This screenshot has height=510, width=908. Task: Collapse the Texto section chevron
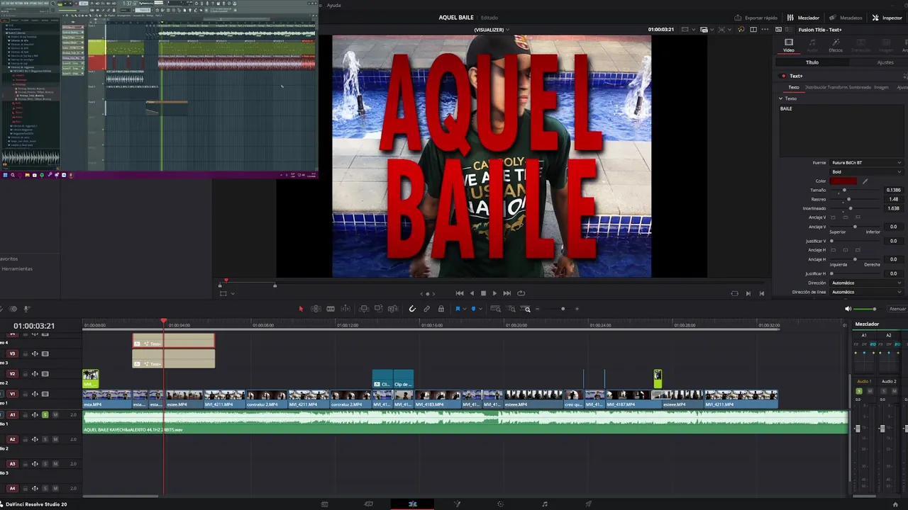(x=781, y=98)
